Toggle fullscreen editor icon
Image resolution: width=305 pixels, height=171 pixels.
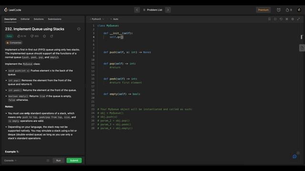point(298,19)
